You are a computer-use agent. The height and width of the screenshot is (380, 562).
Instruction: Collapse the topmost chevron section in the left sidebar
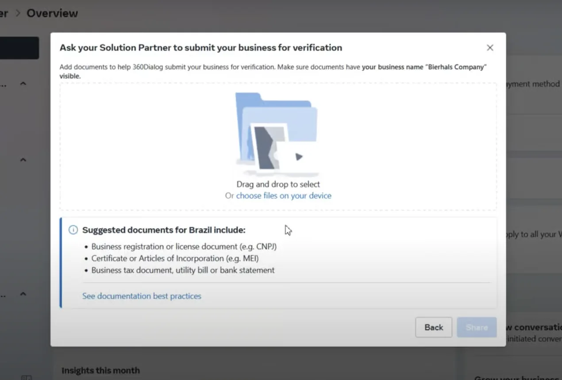(x=23, y=84)
